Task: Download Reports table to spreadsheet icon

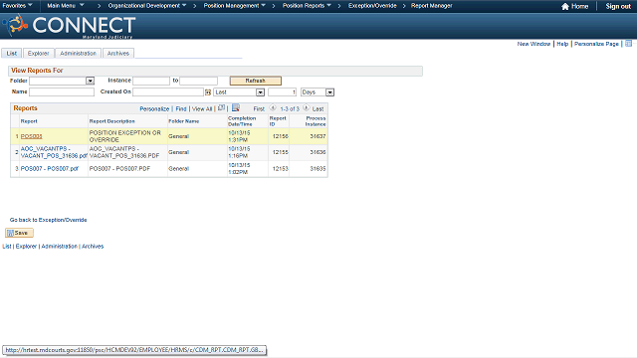Action: (x=236, y=108)
